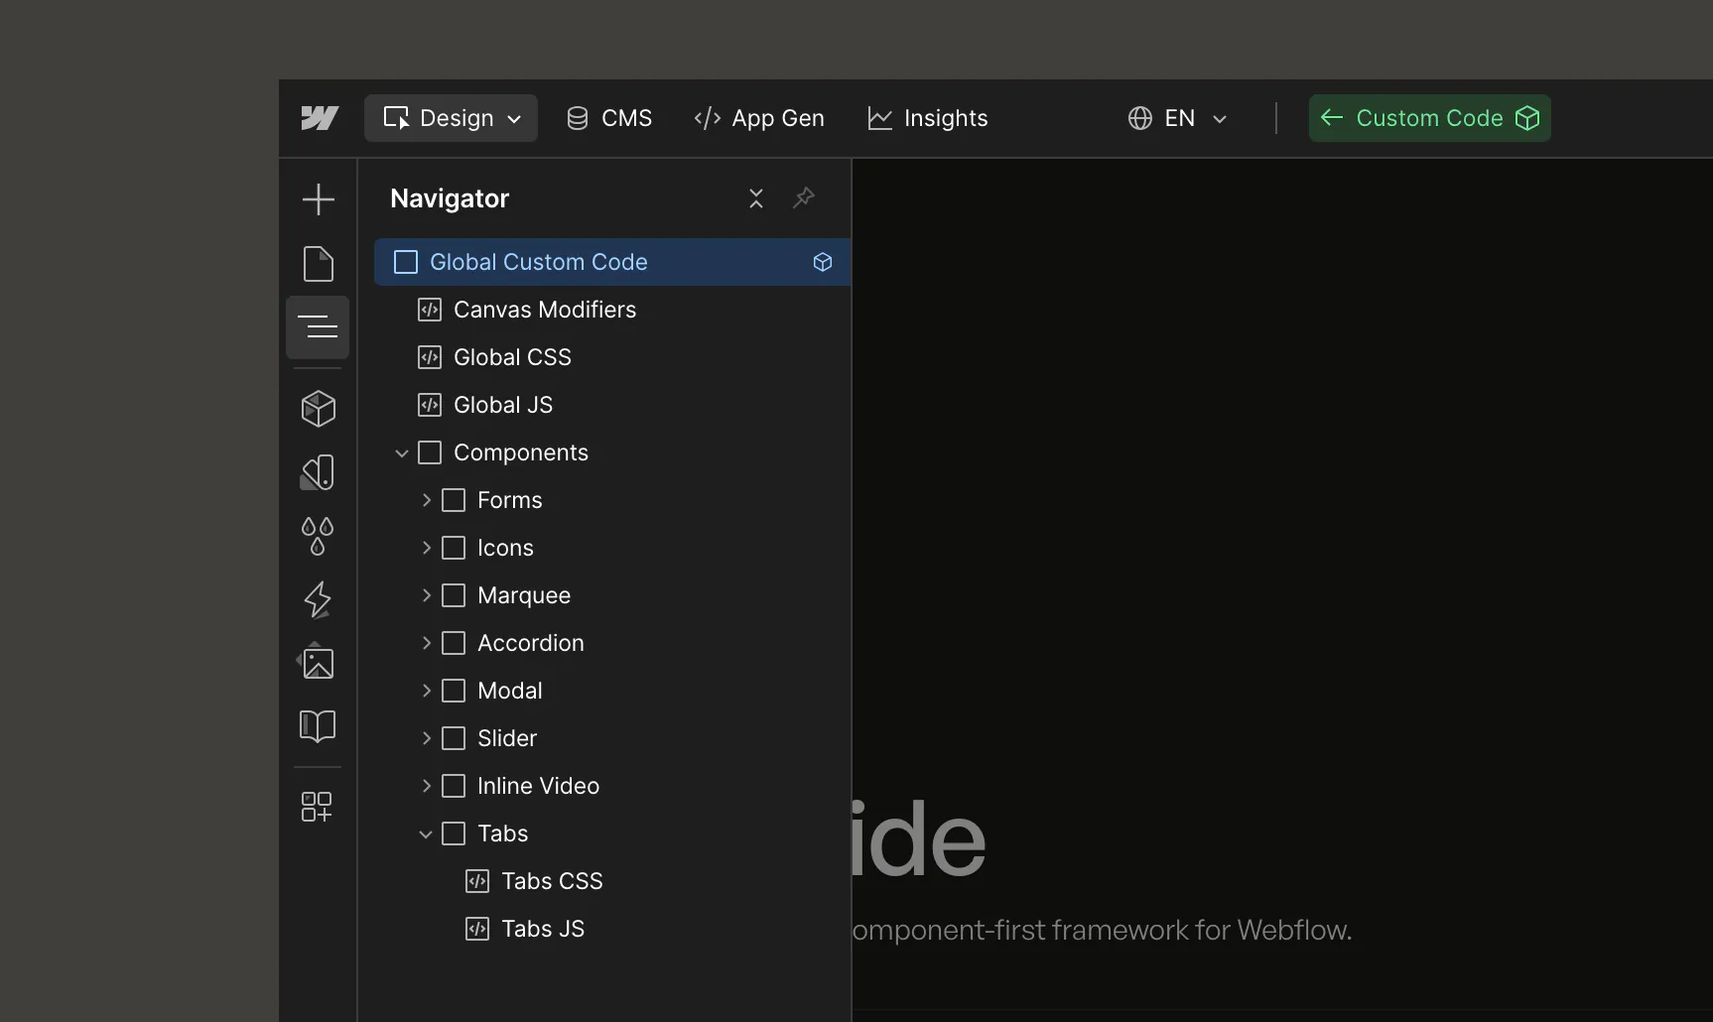The width and height of the screenshot is (1713, 1022).
Task: Open the Style selectors panel icon
Action: pos(318,472)
